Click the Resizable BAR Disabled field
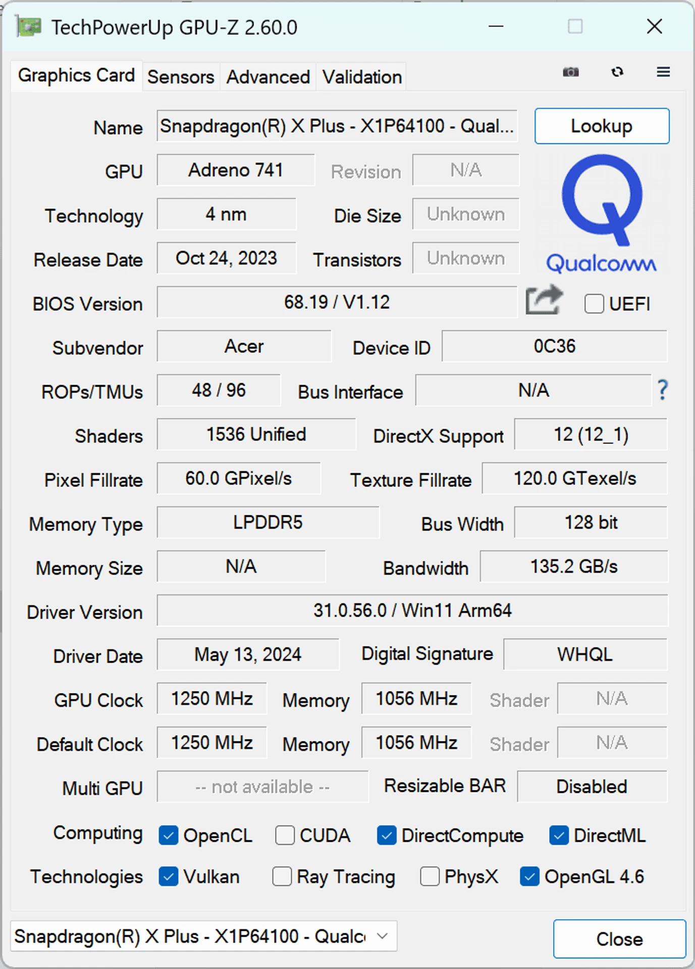Image resolution: width=695 pixels, height=969 pixels. 592,786
